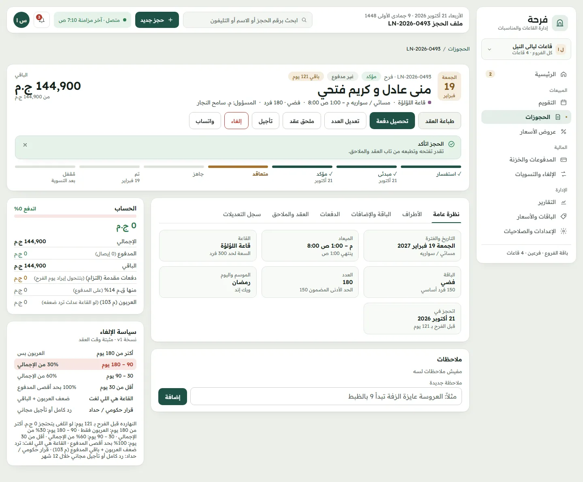Select the الدفعات tab

point(330,214)
